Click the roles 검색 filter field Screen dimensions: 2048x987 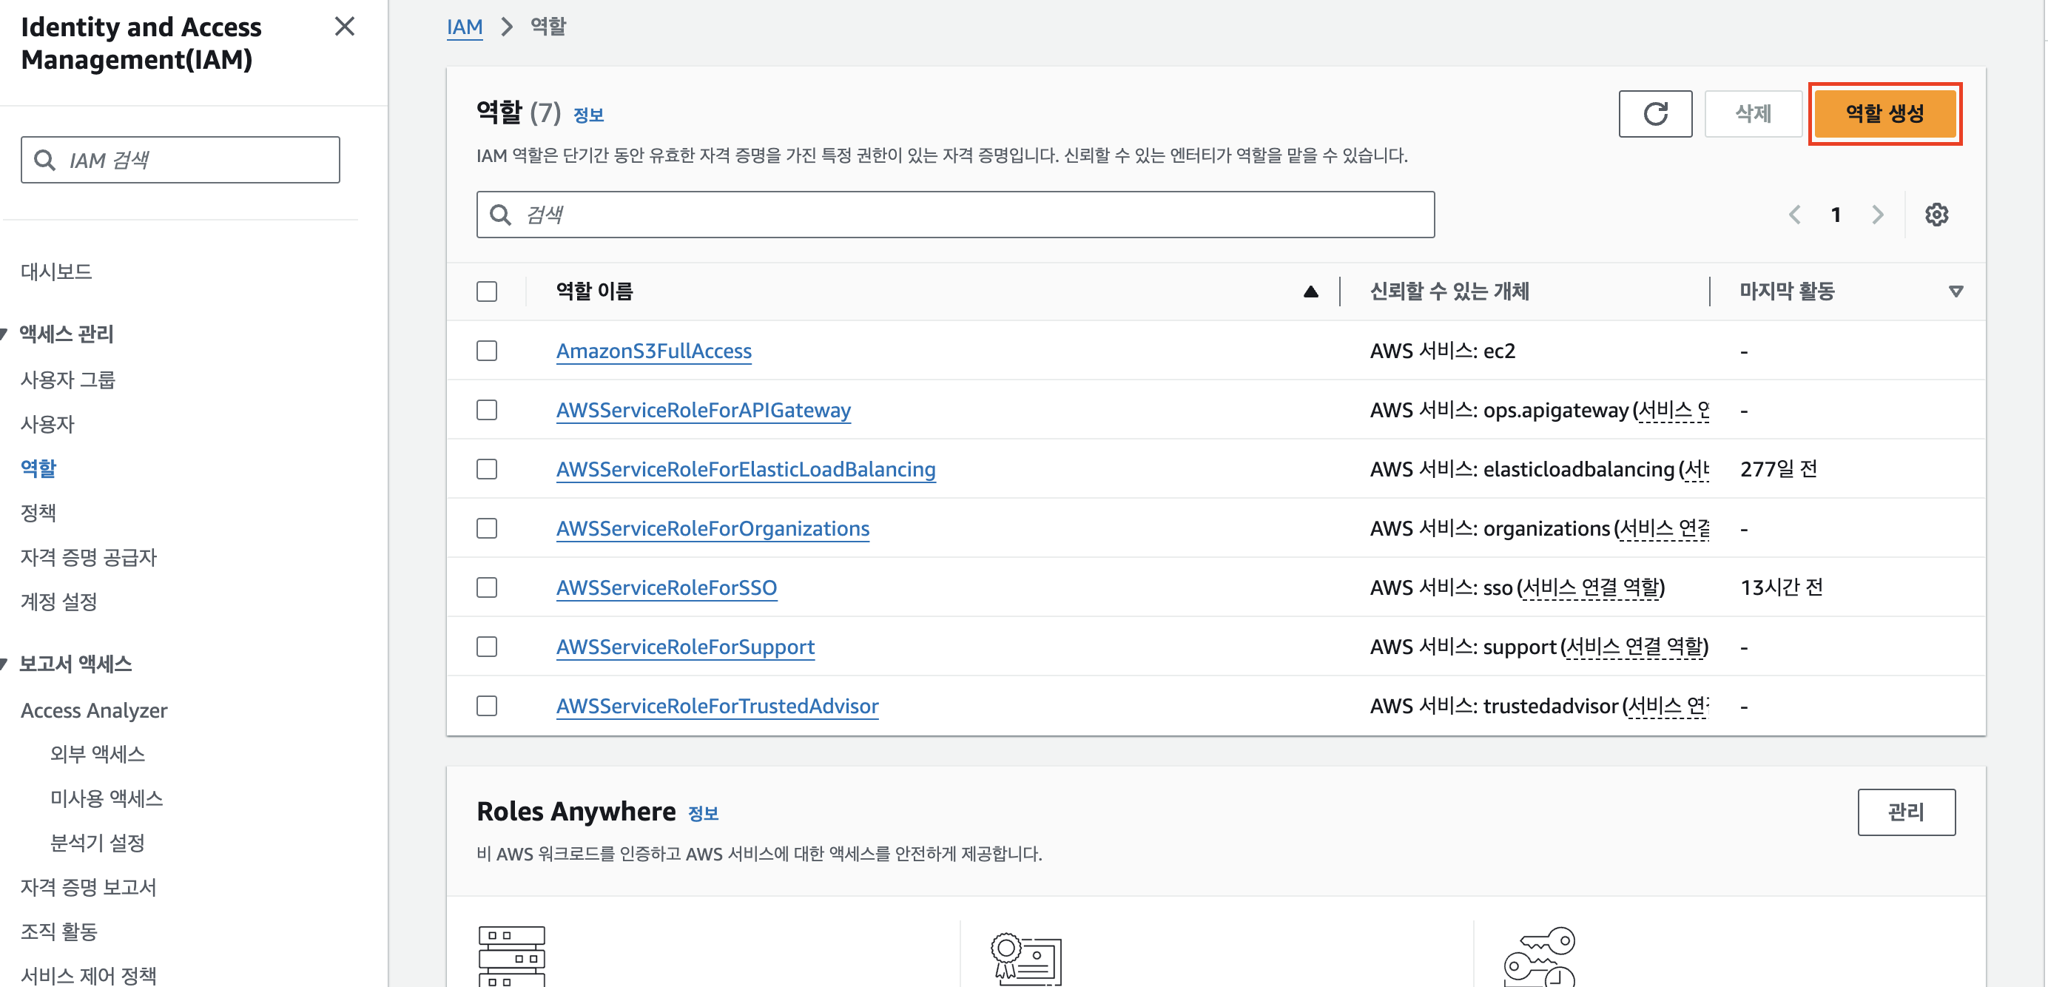tap(954, 215)
